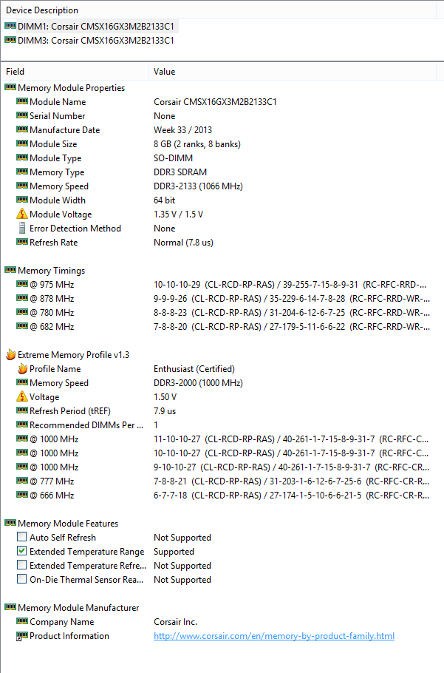Image resolution: width=444 pixels, height=673 pixels.
Task: Select the Enthusiast (Certified) profile value
Action: 194,369
